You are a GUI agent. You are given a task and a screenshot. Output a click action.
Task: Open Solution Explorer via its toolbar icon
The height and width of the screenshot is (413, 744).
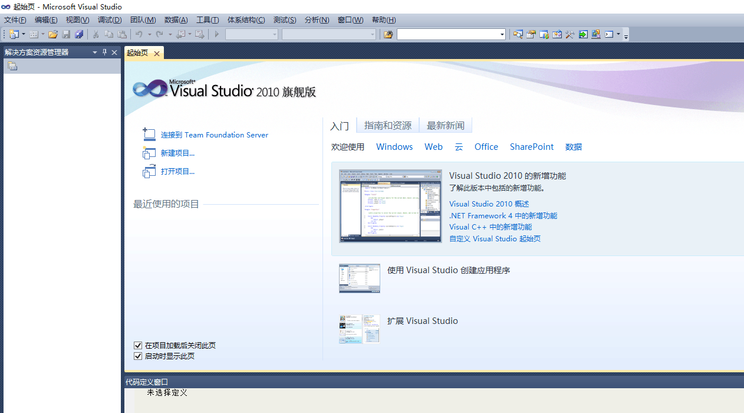(518, 34)
